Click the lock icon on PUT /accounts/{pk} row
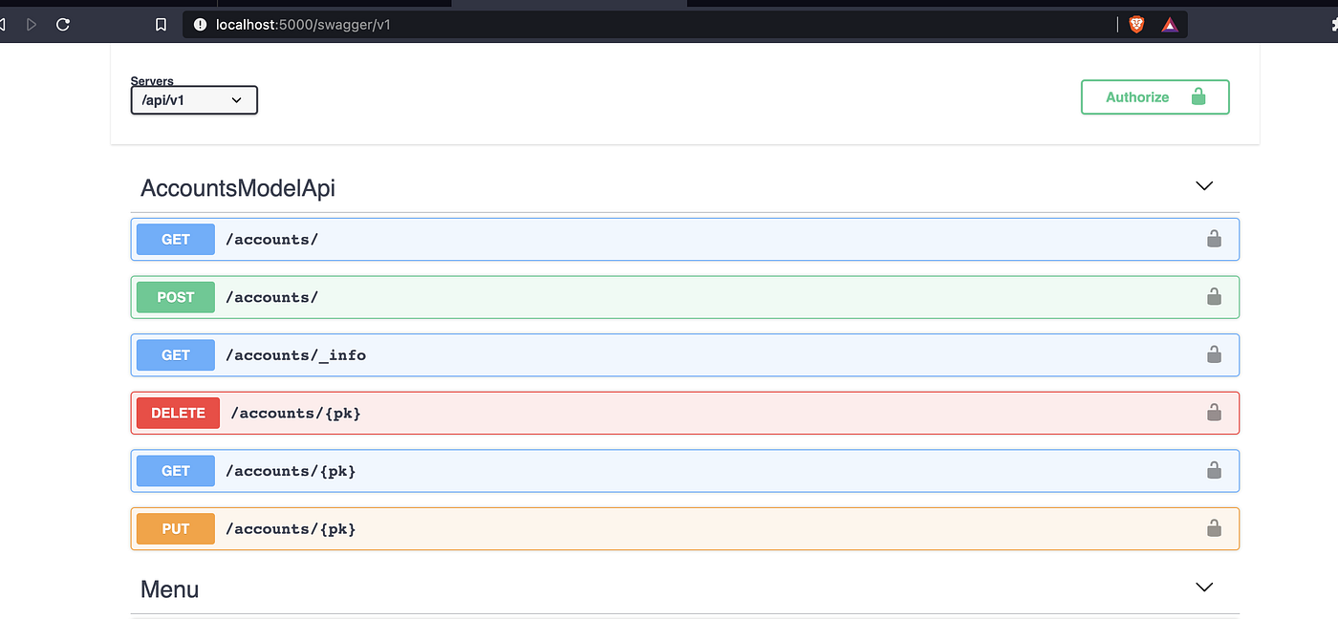 (x=1214, y=528)
